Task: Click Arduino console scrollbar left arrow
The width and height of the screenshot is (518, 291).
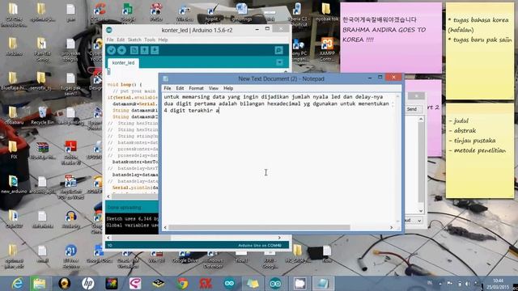Action: click(108, 238)
